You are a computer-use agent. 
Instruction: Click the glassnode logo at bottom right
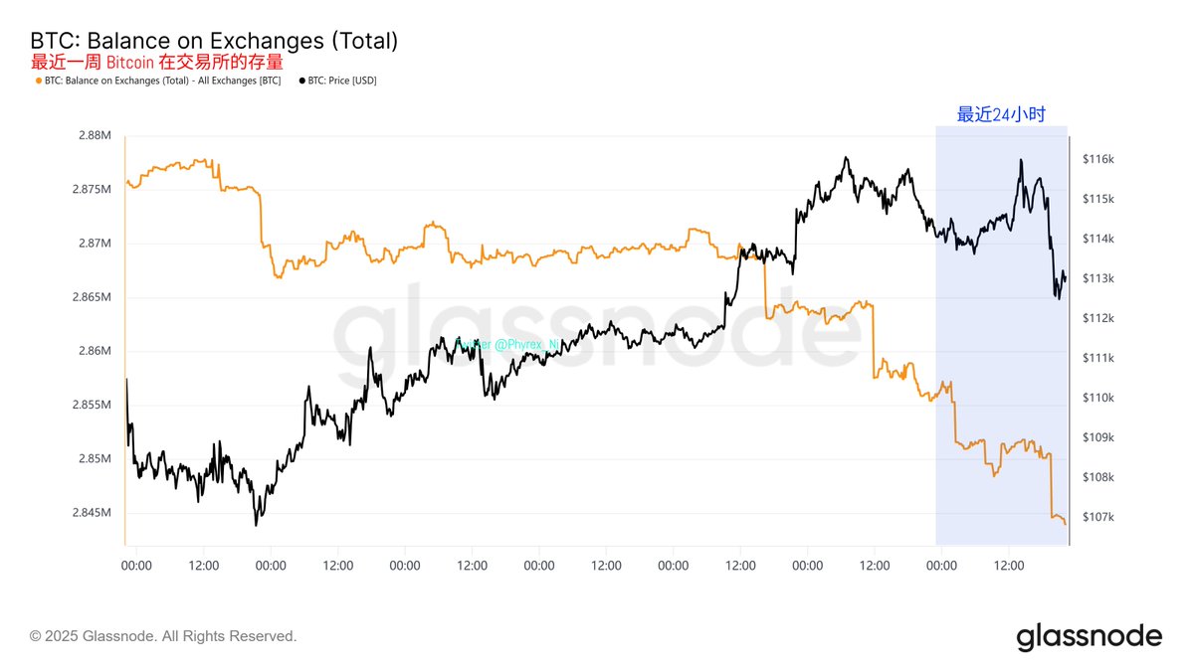(x=1089, y=636)
